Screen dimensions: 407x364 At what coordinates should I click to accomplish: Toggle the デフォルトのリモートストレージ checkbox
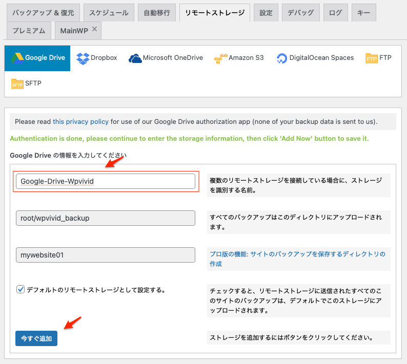click(x=21, y=289)
